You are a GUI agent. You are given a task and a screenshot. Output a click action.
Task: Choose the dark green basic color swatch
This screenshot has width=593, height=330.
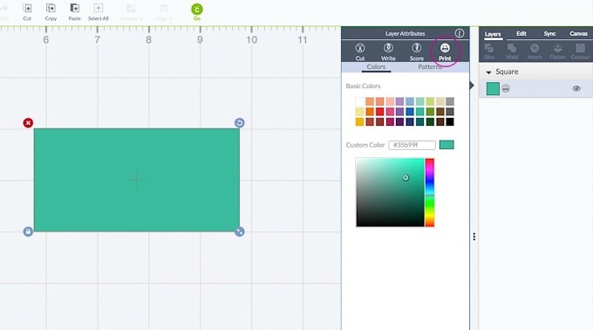pyautogui.click(x=430, y=122)
